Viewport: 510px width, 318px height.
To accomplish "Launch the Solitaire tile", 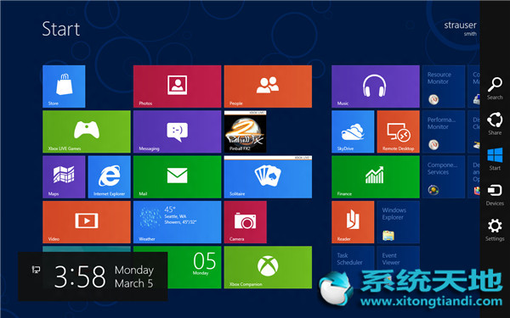I will (268, 176).
